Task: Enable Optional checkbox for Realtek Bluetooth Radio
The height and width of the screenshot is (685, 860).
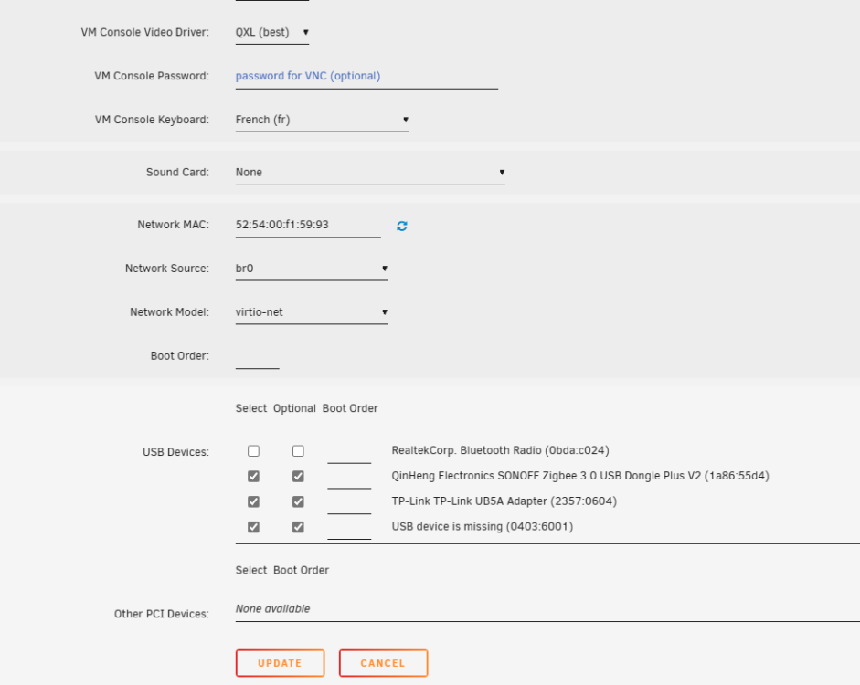Action: (298, 451)
